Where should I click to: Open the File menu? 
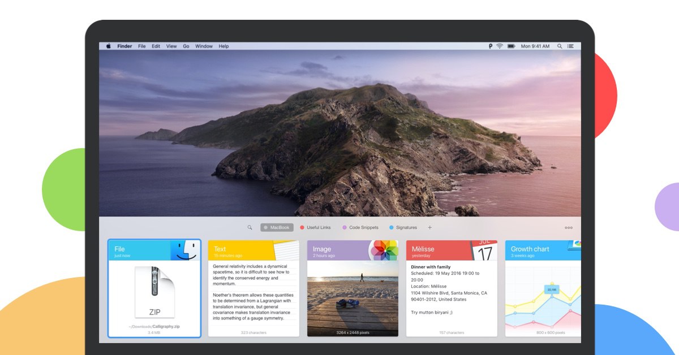142,46
